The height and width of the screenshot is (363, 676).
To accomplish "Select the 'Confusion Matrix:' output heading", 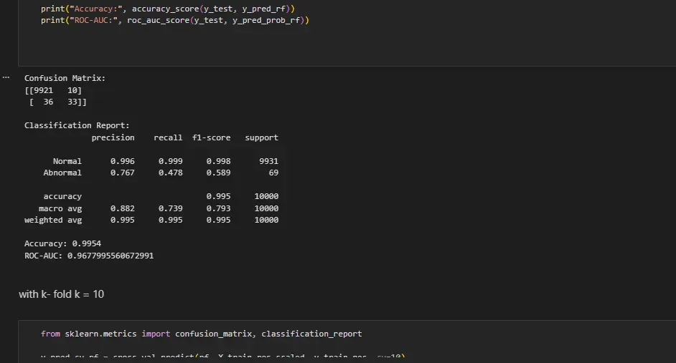I will 65,78.
